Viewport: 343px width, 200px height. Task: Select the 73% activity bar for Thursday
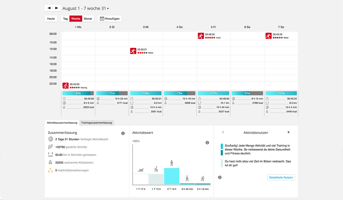180,93
